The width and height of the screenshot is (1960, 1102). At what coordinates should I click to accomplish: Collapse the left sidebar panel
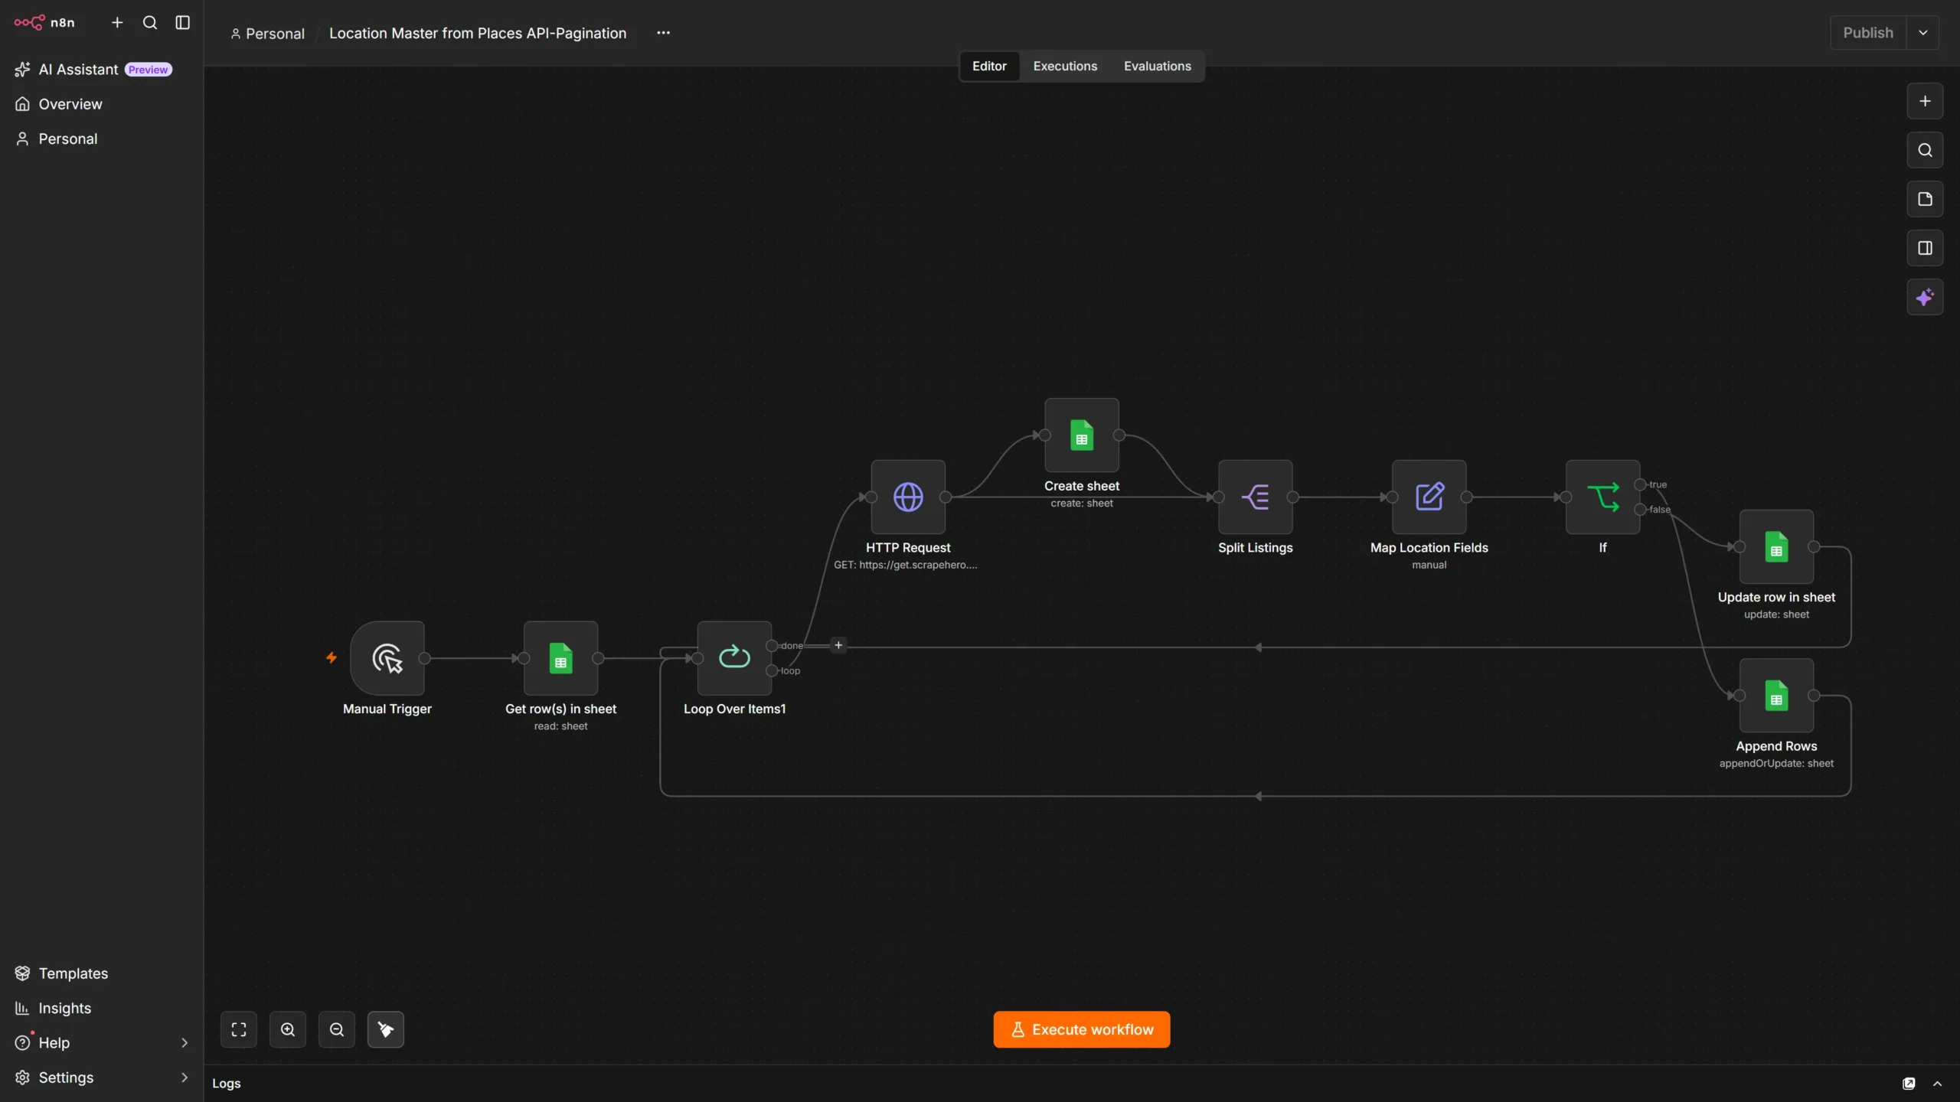[182, 22]
